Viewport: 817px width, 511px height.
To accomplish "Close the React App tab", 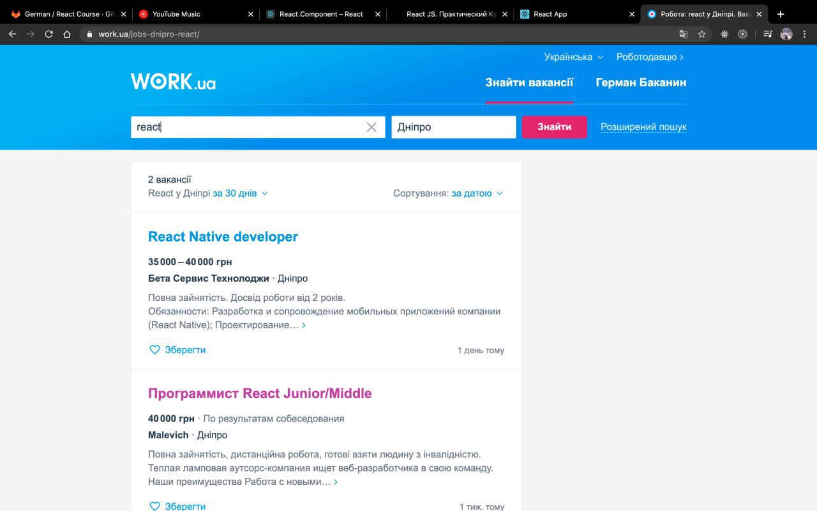I will tap(632, 14).
